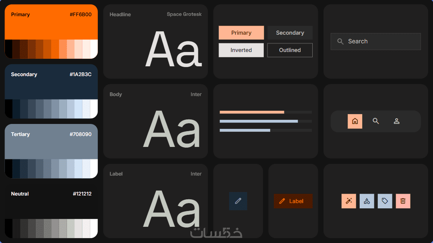The image size is (433, 243).
Task: Open the profile person icon
Action: [x=397, y=121]
